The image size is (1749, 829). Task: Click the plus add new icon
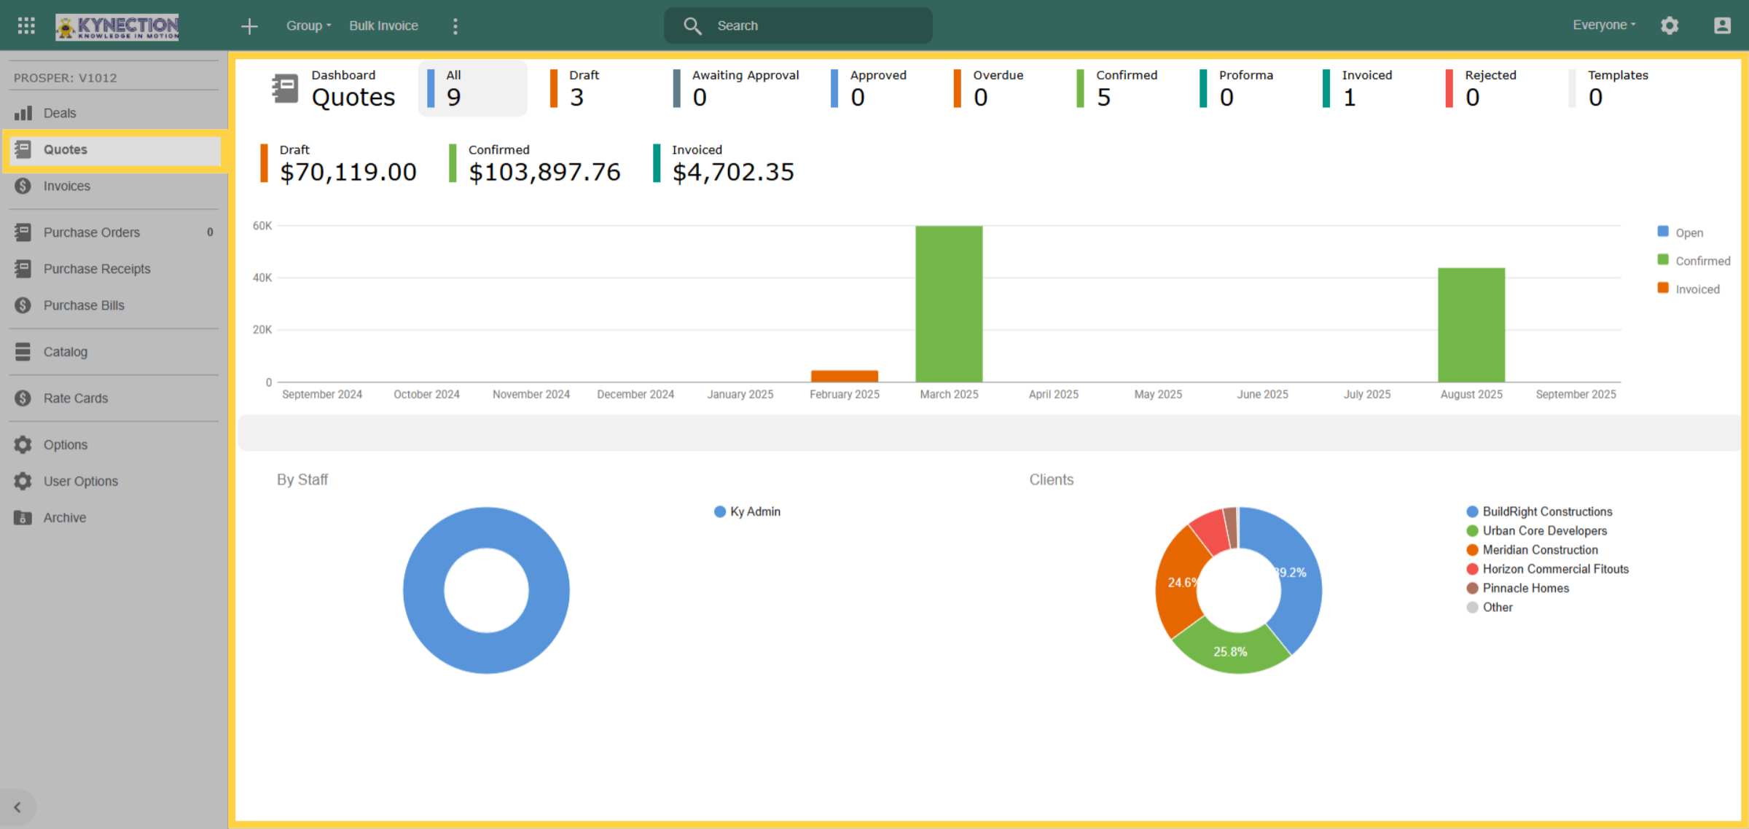[x=249, y=26]
